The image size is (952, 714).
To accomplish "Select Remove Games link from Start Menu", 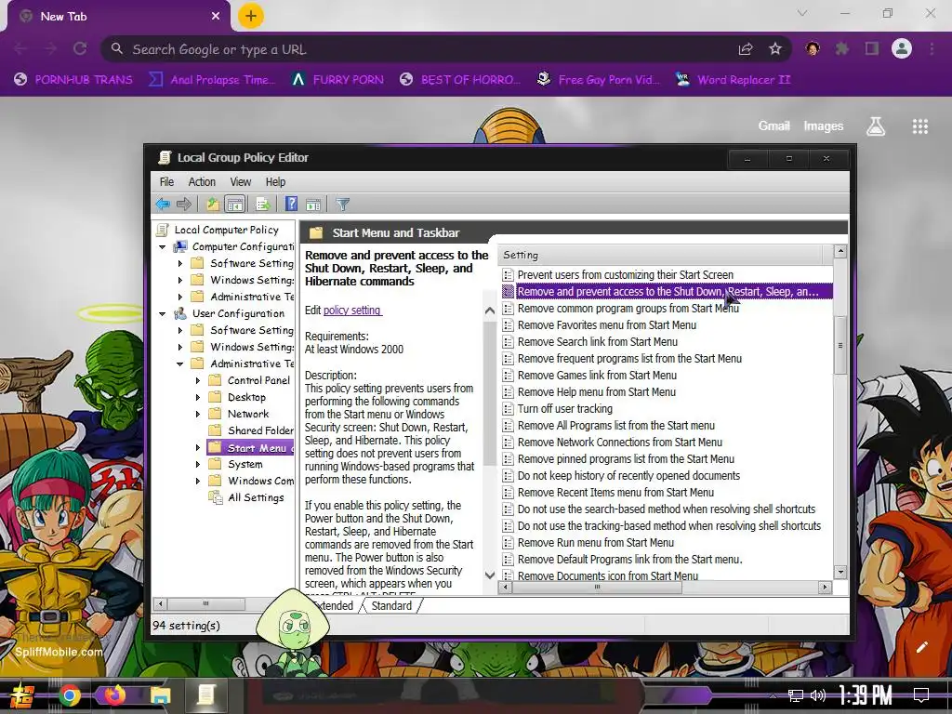I will [597, 376].
